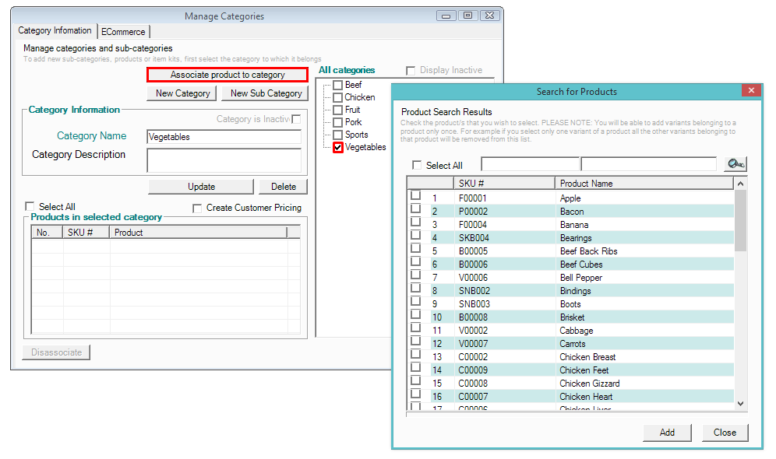Image resolution: width=776 pixels, height=459 pixels.
Task: Click the search key icon button
Action: 734,164
